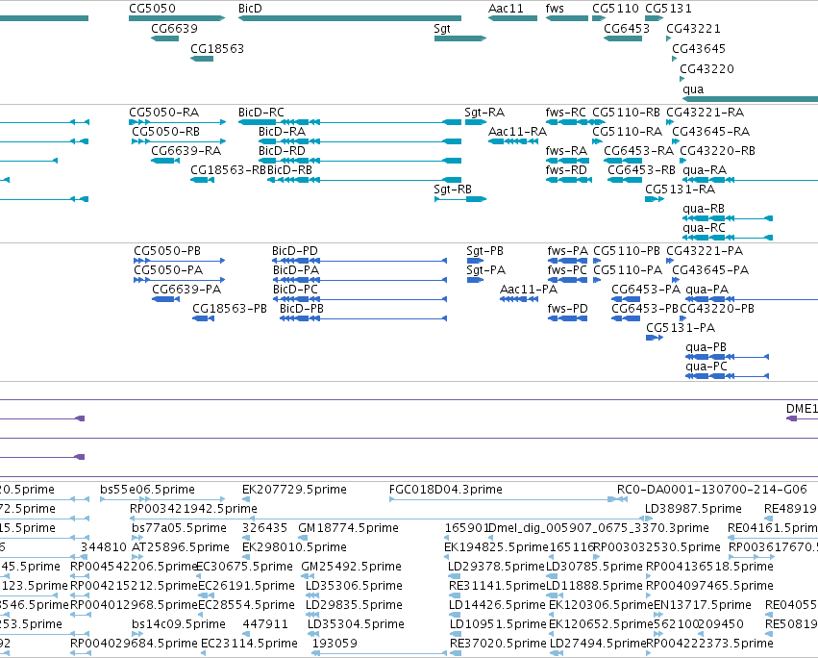Open the CG6639-PA protein label
The width and height of the screenshot is (818, 658).
pyautogui.click(x=186, y=290)
